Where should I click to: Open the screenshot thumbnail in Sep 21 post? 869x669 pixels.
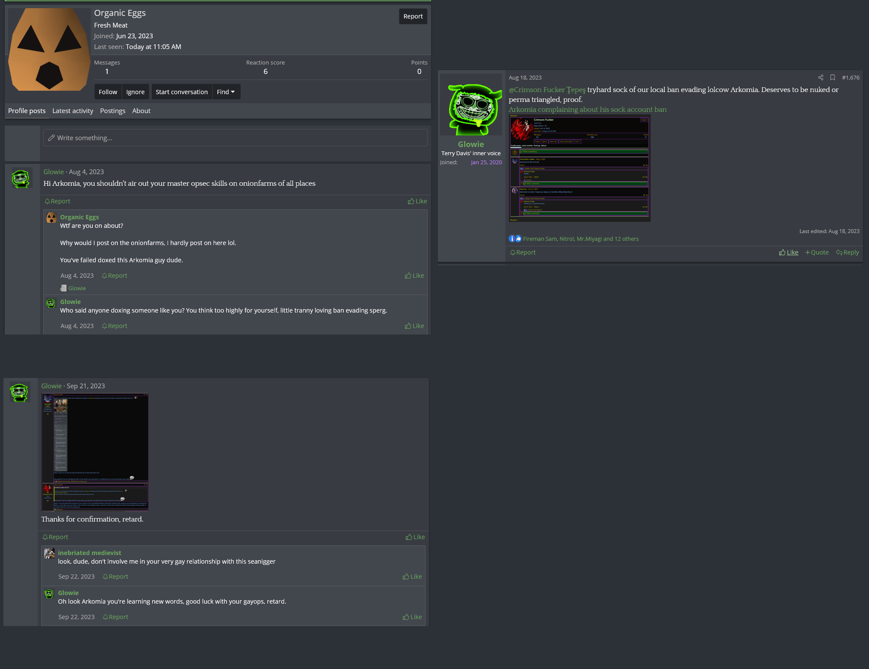point(95,452)
